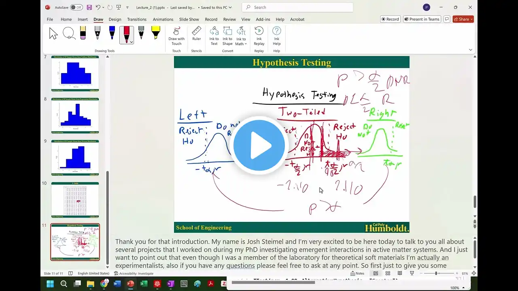Viewport: 518px width, 291px height.
Task: Open the Animations tab
Action: click(163, 19)
